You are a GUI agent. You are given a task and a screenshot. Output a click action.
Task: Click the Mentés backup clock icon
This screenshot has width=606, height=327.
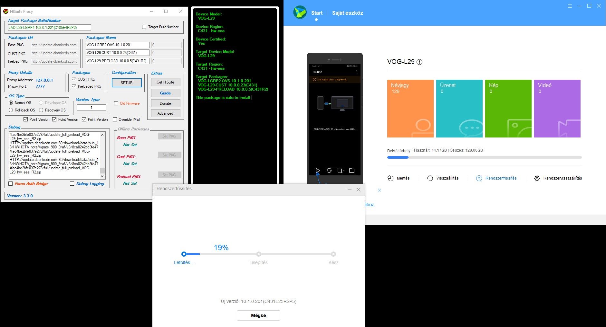point(390,178)
